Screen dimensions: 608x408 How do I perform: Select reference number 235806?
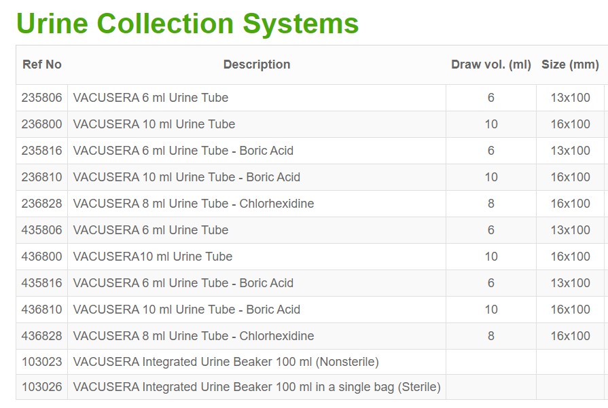[x=42, y=98]
